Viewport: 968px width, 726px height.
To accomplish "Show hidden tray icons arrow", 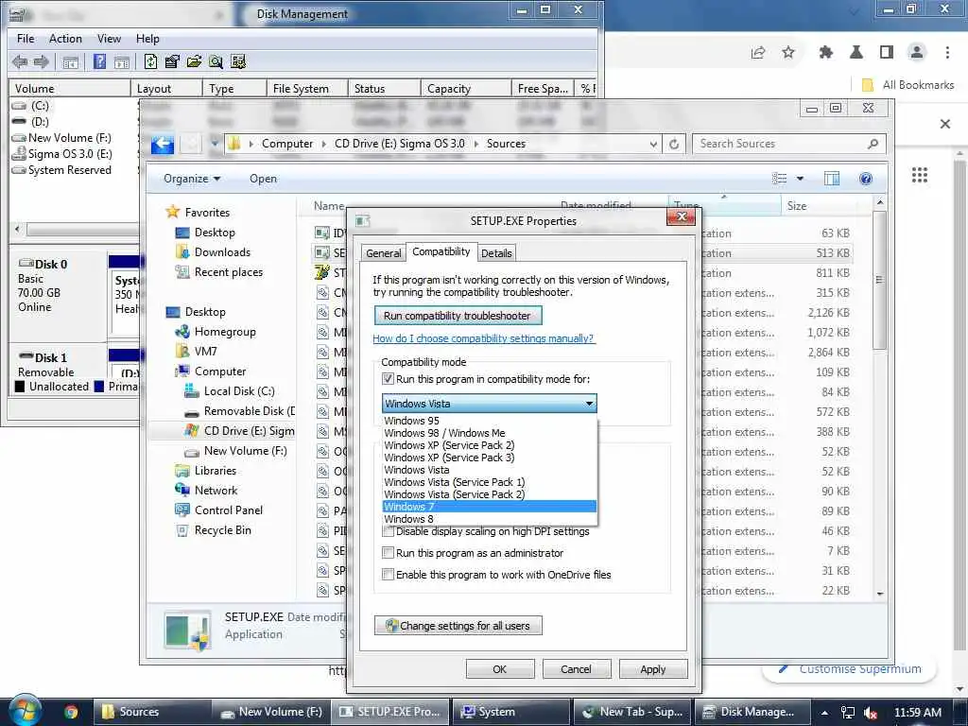I will point(824,713).
